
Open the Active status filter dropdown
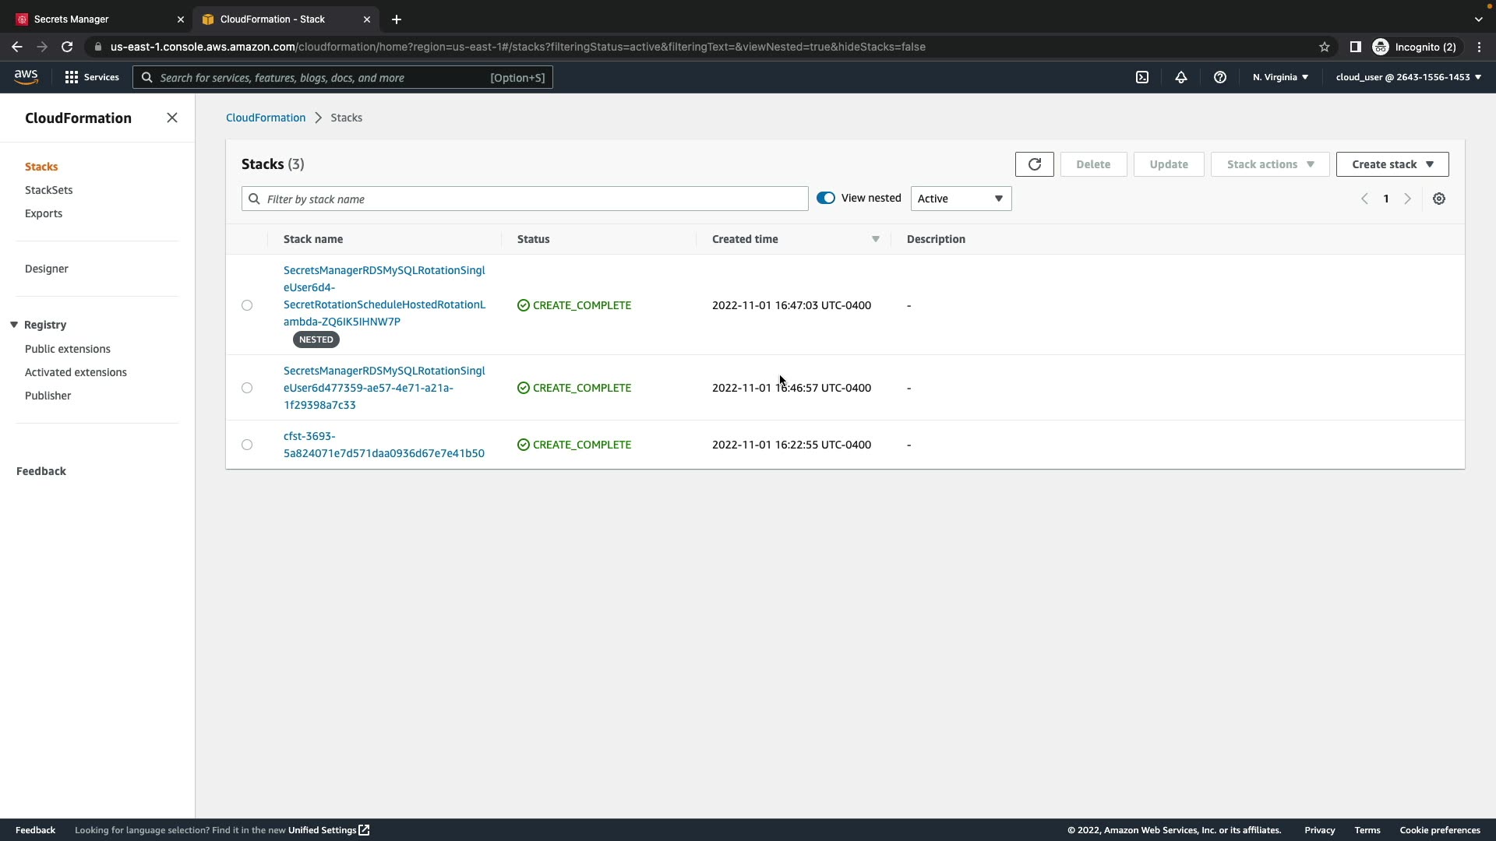960,199
